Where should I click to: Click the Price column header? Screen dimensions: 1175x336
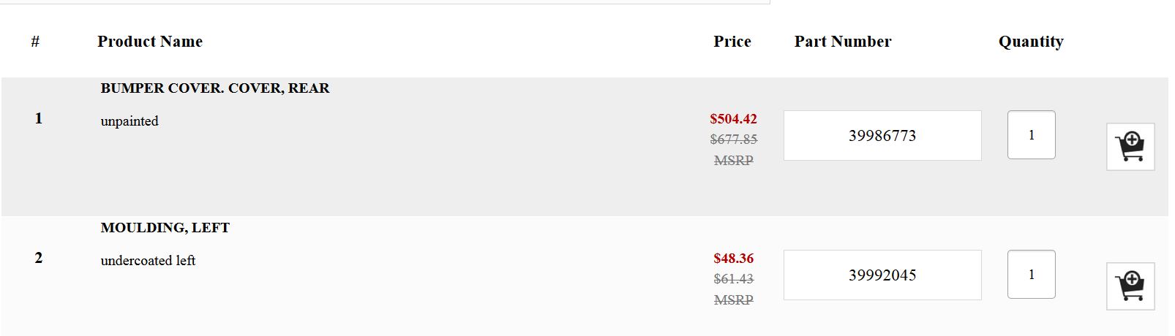pyautogui.click(x=732, y=42)
